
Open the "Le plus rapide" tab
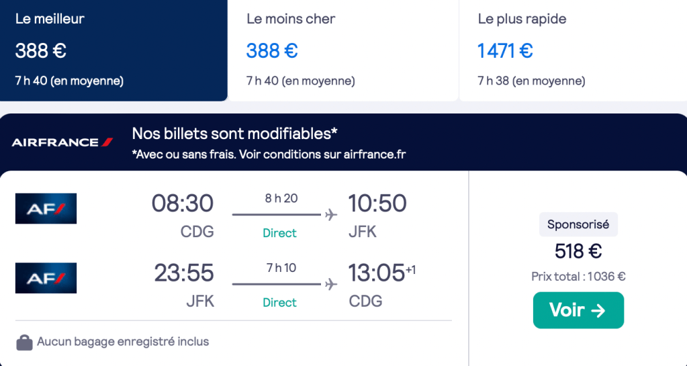click(x=573, y=50)
